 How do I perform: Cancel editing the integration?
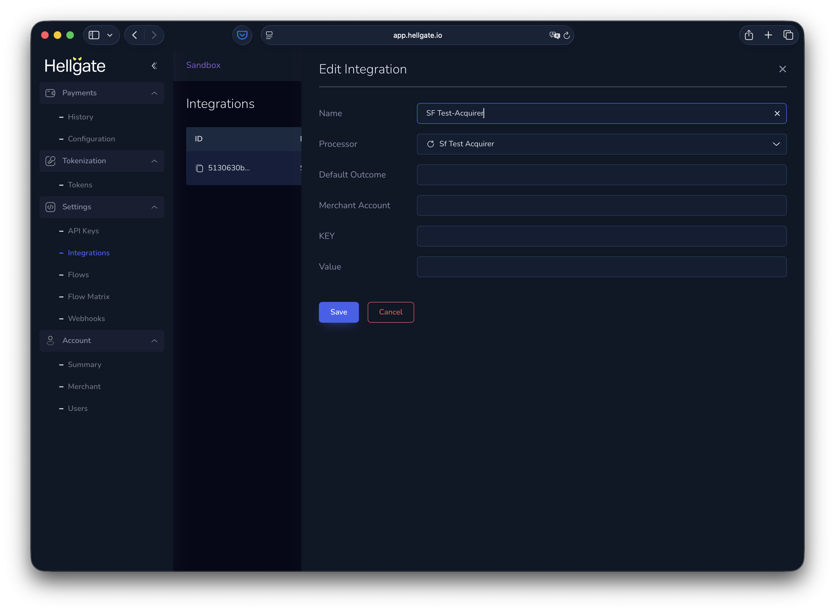(x=390, y=312)
